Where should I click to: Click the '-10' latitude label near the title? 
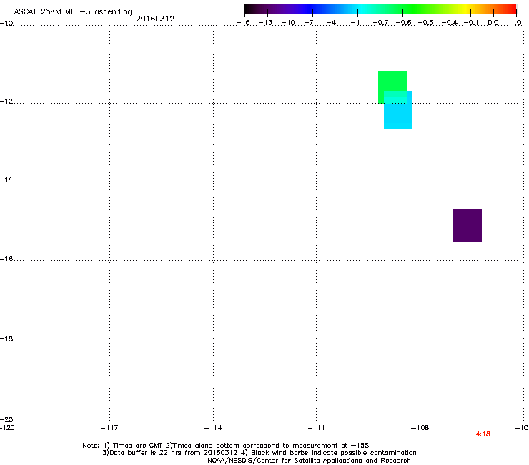point(6,23)
